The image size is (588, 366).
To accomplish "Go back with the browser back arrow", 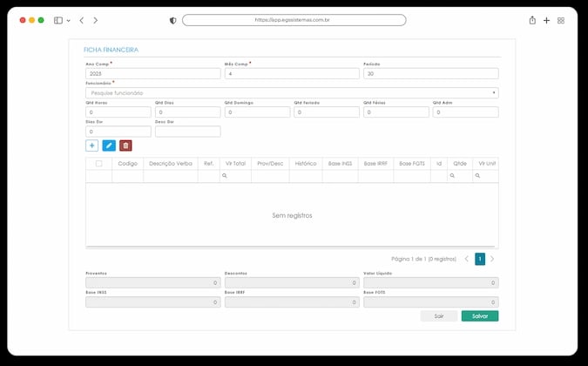I will (81, 20).
